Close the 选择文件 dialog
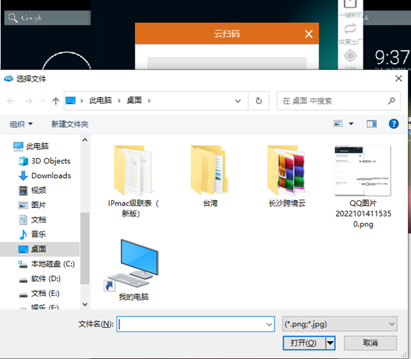This screenshot has width=411, height=359. point(398,79)
